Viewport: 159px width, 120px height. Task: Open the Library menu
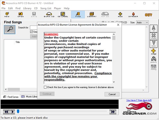click(x=27, y=8)
